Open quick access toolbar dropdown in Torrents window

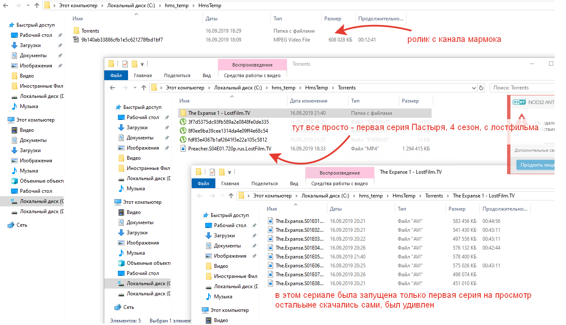(142, 64)
